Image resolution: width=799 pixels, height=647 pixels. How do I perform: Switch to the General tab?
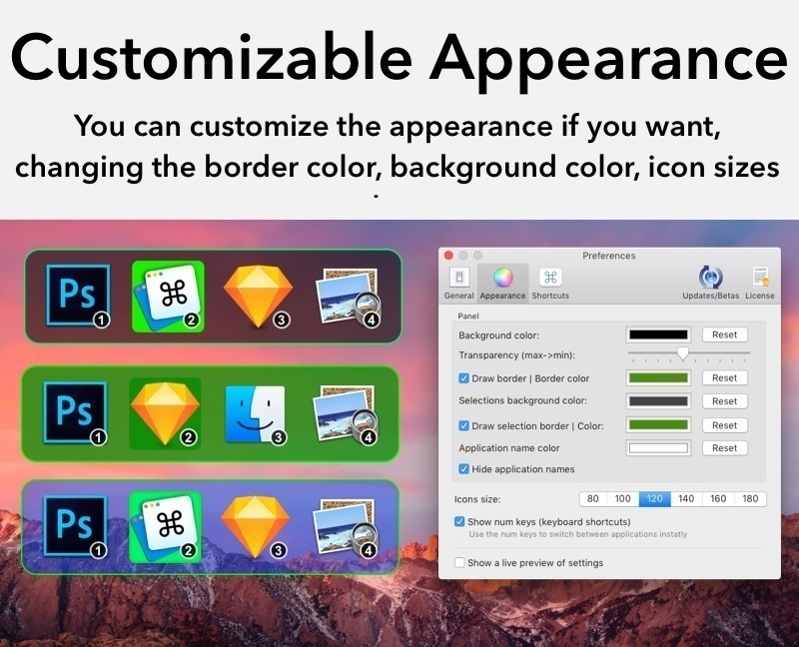click(458, 277)
